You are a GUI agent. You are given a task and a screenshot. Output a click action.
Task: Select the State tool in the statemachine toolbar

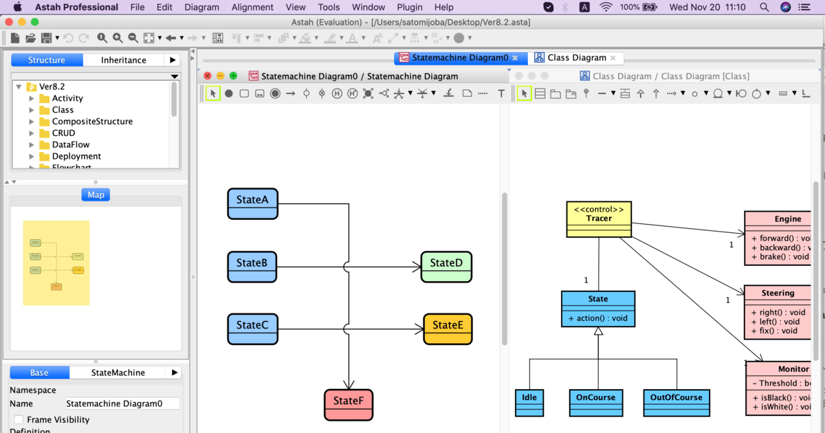click(245, 93)
